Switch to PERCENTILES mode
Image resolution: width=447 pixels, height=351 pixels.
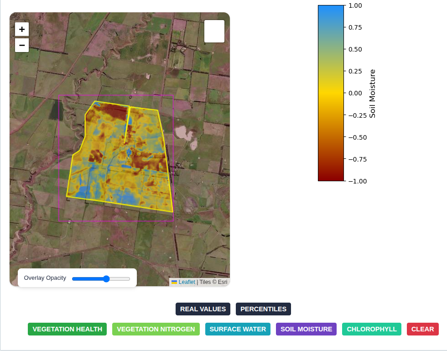point(263,309)
